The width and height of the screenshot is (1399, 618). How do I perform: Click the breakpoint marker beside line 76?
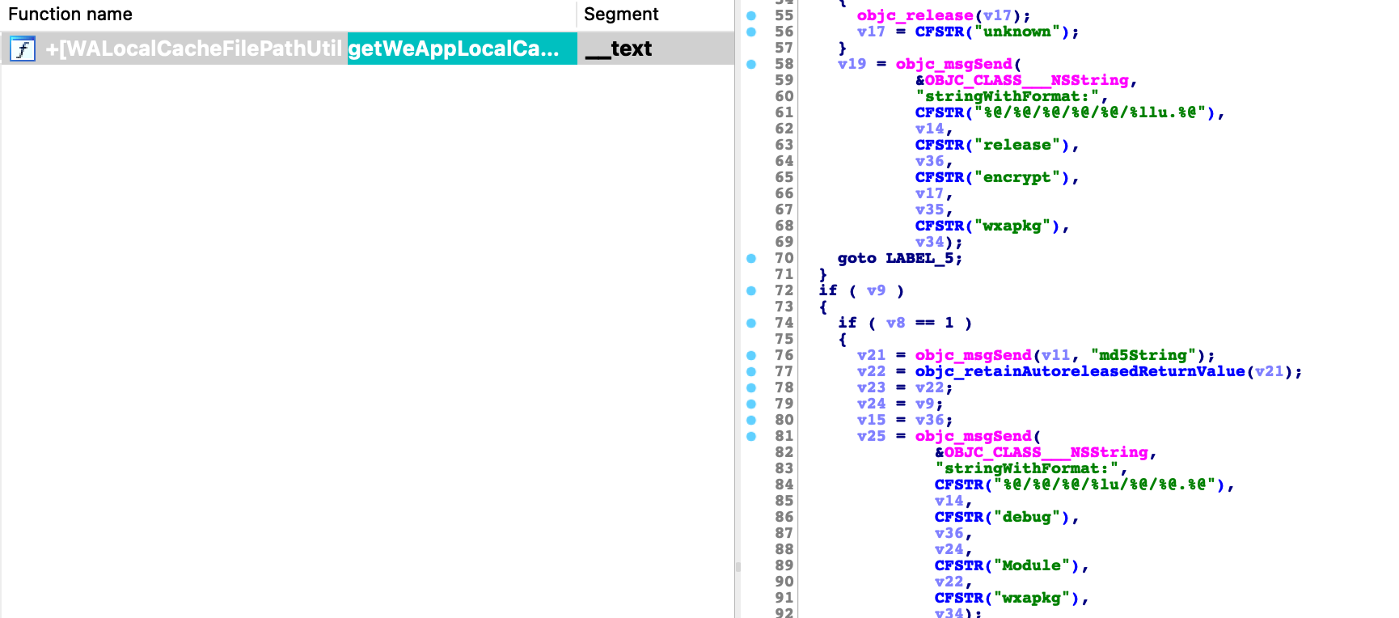tap(751, 355)
